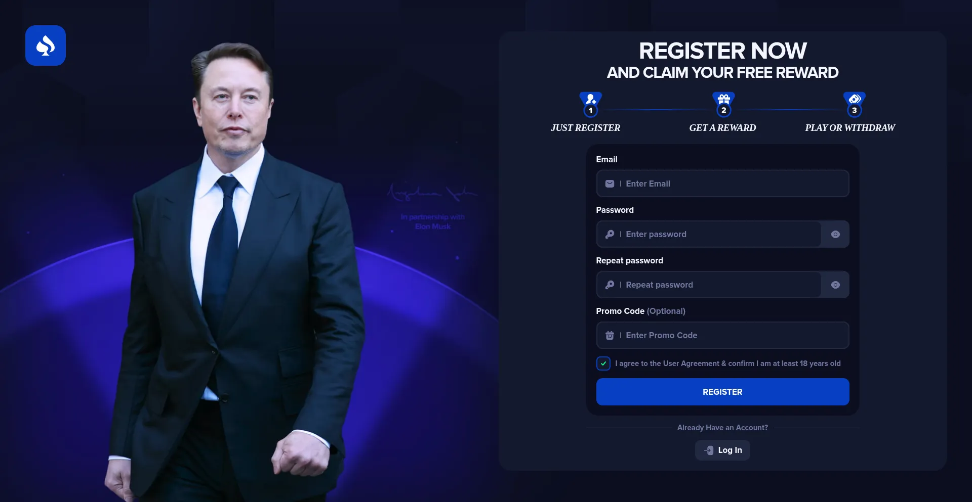Click the key icon in Repeat password field

coord(610,285)
